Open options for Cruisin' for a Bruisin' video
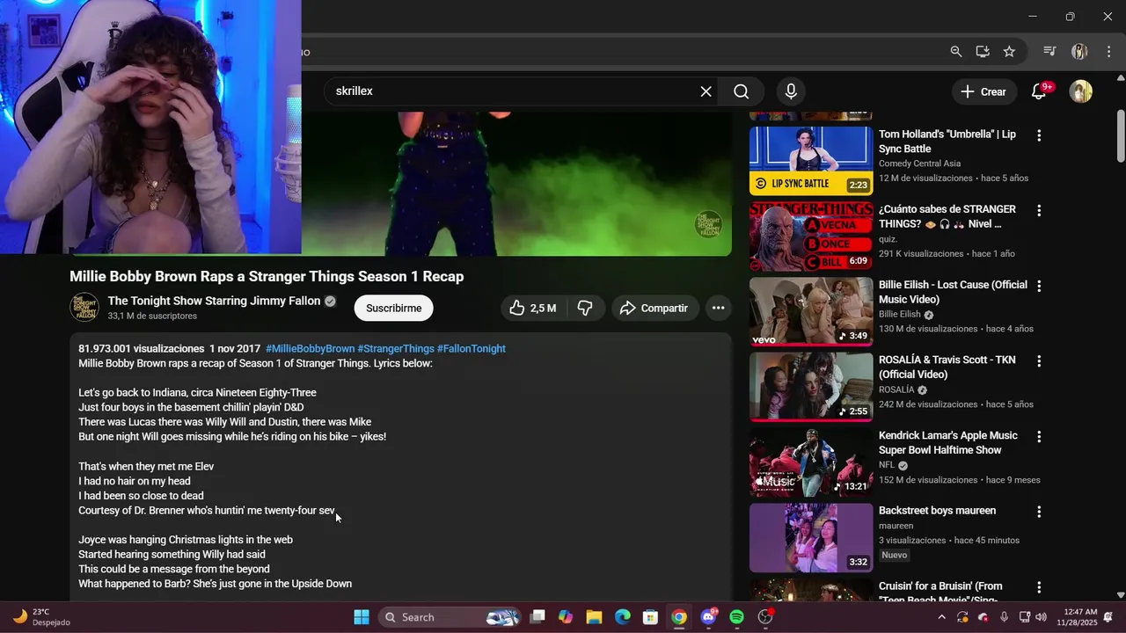 [1039, 587]
